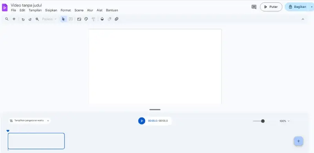Image resolution: width=314 pixels, height=153 pixels.
Task: Click the 00:00.0 current time text
Action: [152, 121]
